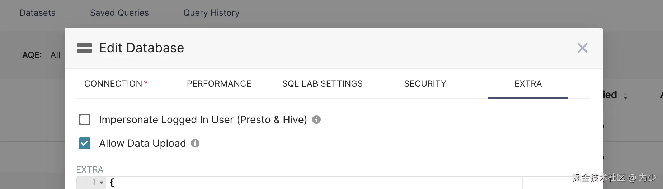This screenshot has width=663, height=189.
Task: Click info icon beside Allow Data Upload
Action: click(x=195, y=144)
